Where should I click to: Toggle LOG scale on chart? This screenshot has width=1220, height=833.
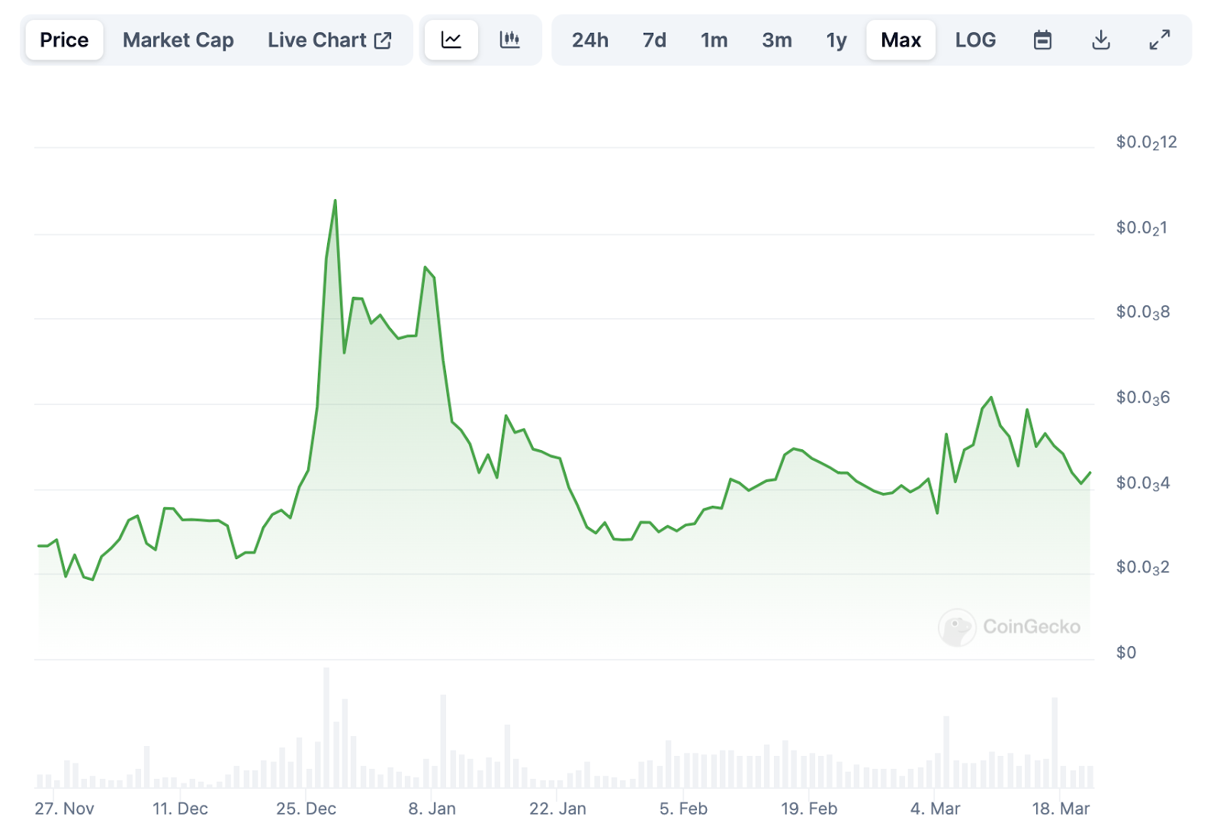click(x=975, y=40)
